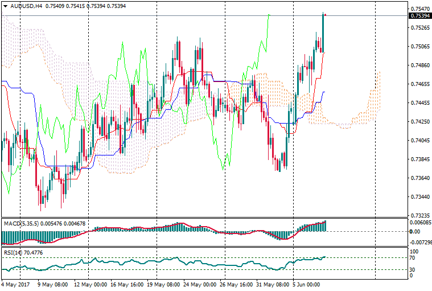Viewport: 432px width, 291px height.
Task: Click the current price tag 0.75394
Action: pyautogui.click(x=419, y=15)
